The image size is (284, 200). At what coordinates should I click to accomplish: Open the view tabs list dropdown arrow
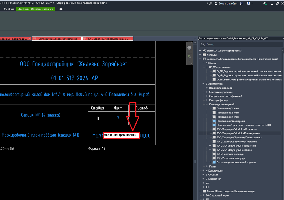point(195,39)
